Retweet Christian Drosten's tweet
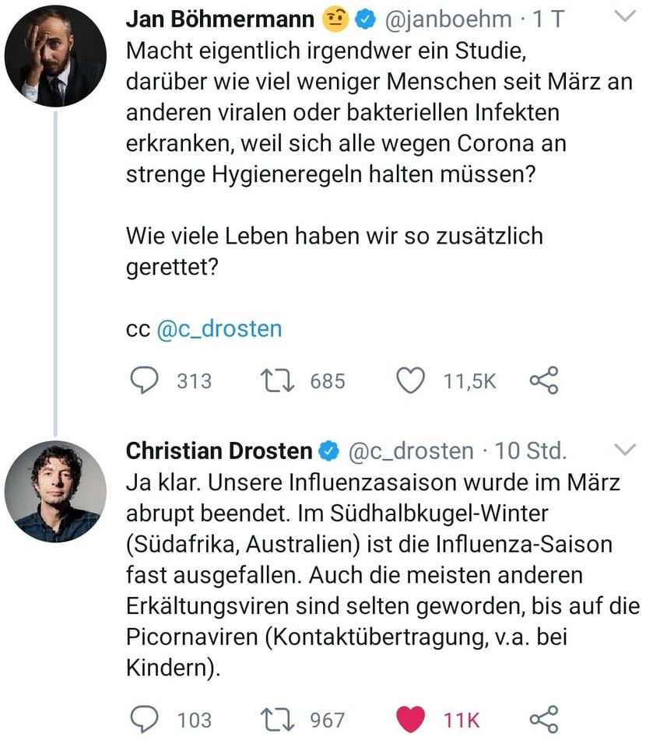The height and width of the screenshot is (747, 646). tap(278, 720)
